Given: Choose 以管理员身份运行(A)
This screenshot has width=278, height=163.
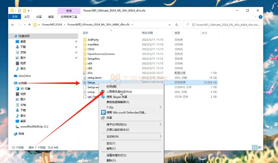Looking at the screenshot, I should tap(119, 92).
